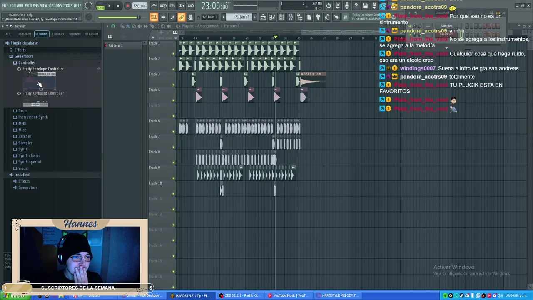
Task: Open the mixer view icon
Action: point(291,17)
